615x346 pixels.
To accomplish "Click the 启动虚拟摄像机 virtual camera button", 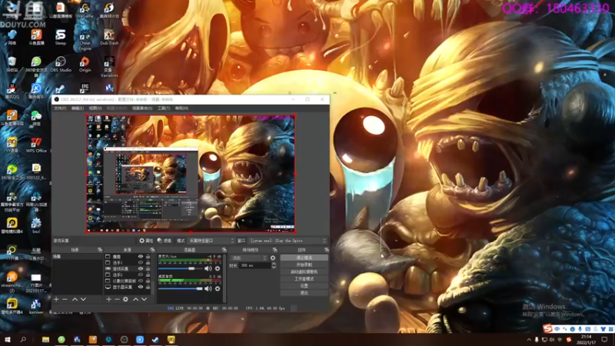I will click(x=304, y=272).
